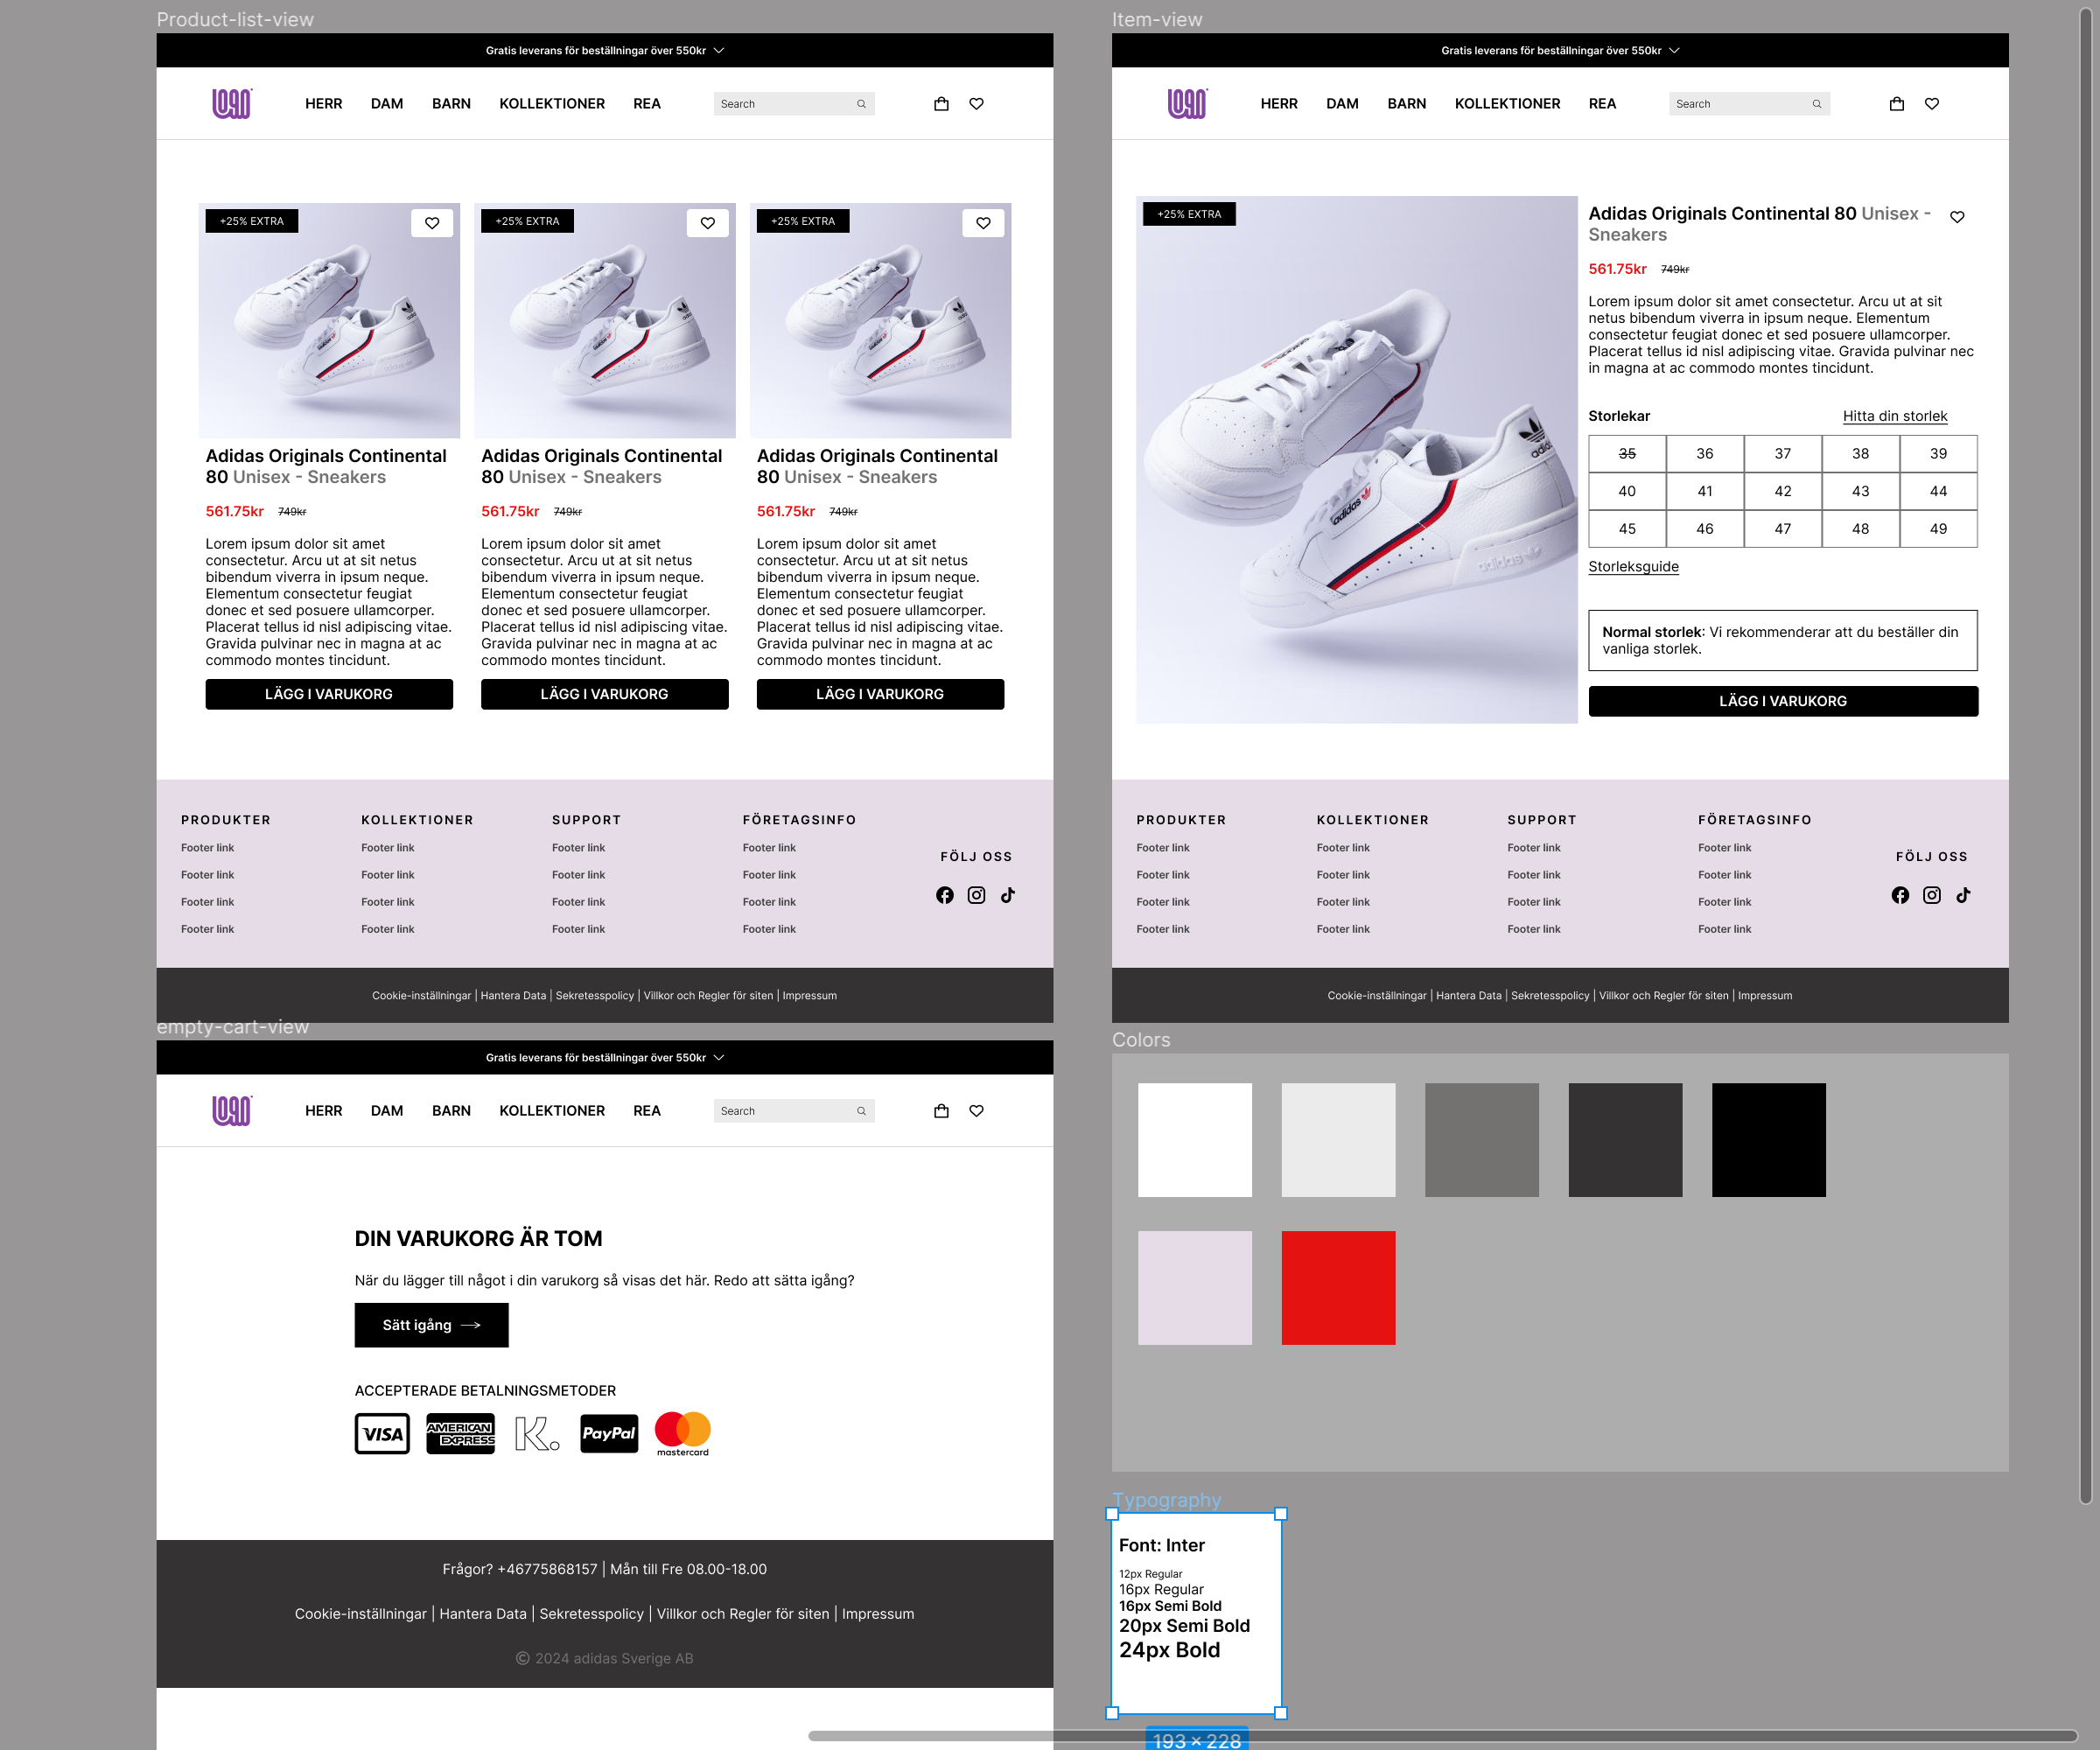Select the Typography frame label
The height and width of the screenshot is (1750, 2100).
point(1166,1500)
